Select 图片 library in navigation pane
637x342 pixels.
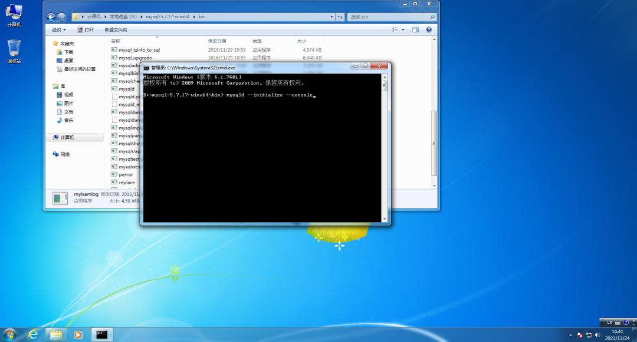65,104
